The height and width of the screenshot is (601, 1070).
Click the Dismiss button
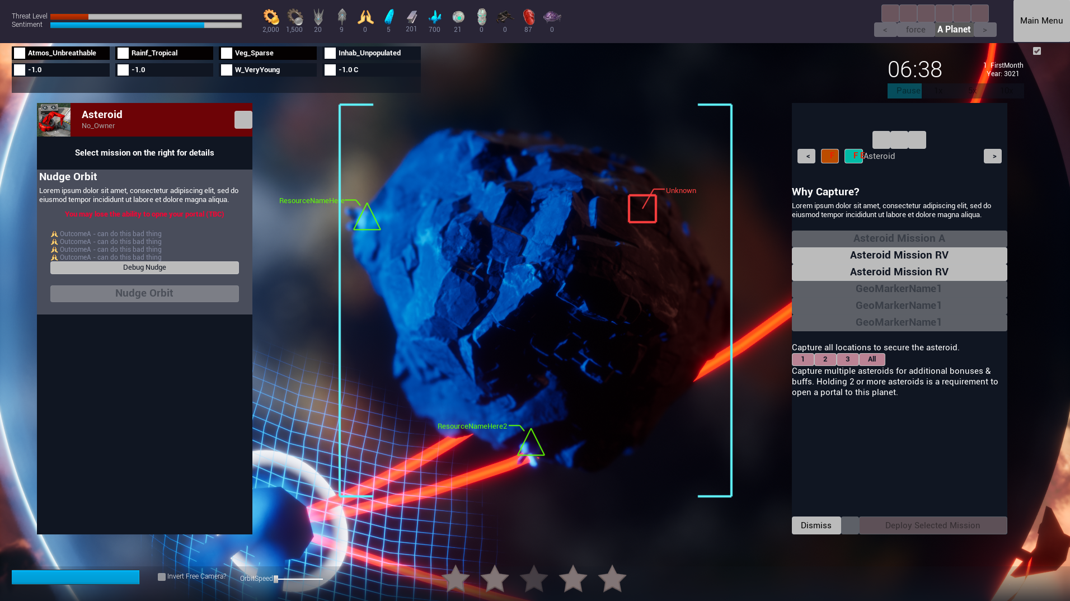(x=816, y=525)
